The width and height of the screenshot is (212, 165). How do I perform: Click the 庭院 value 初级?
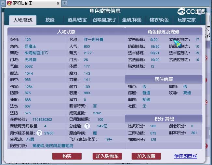[146, 99]
